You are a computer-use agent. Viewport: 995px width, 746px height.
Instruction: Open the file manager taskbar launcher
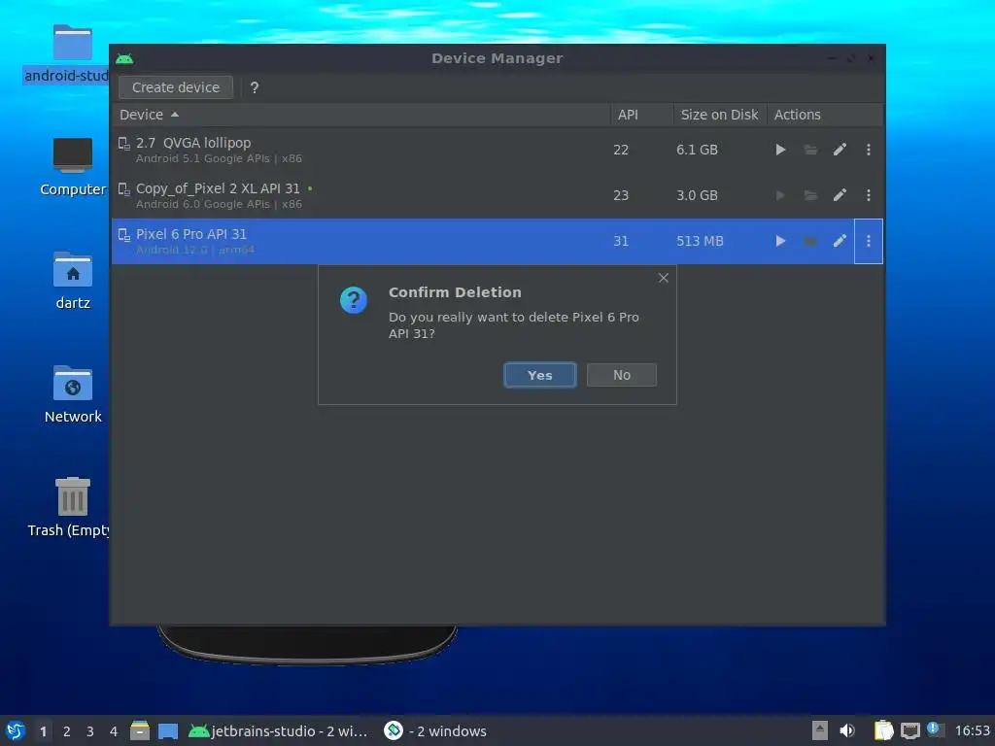pyautogui.click(x=140, y=730)
